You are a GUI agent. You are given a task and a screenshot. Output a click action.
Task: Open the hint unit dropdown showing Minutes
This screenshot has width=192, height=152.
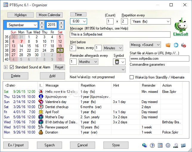113,48
